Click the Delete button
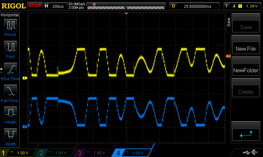 (246, 91)
